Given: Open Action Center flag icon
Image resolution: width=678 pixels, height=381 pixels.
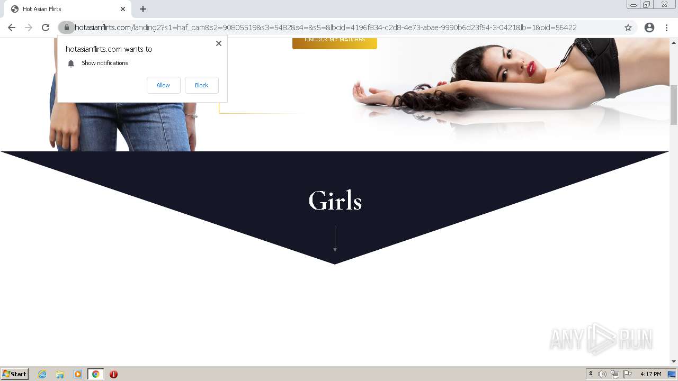Looking at the screenshot, I should (628, 374).
